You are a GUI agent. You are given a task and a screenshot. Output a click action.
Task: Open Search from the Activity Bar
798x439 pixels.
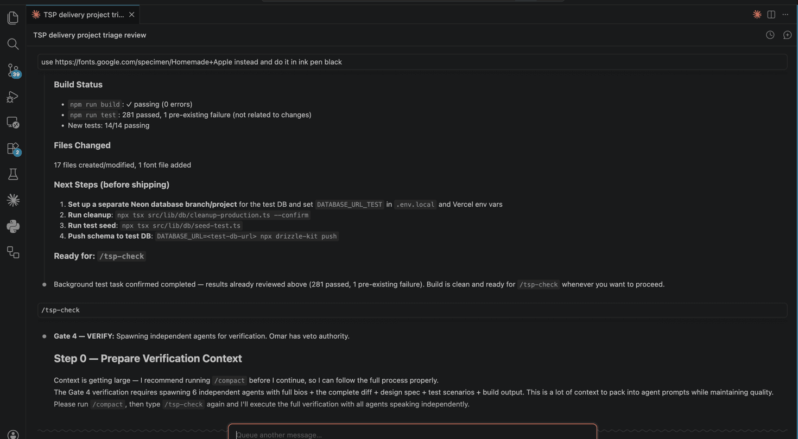(x=12, y=44)
